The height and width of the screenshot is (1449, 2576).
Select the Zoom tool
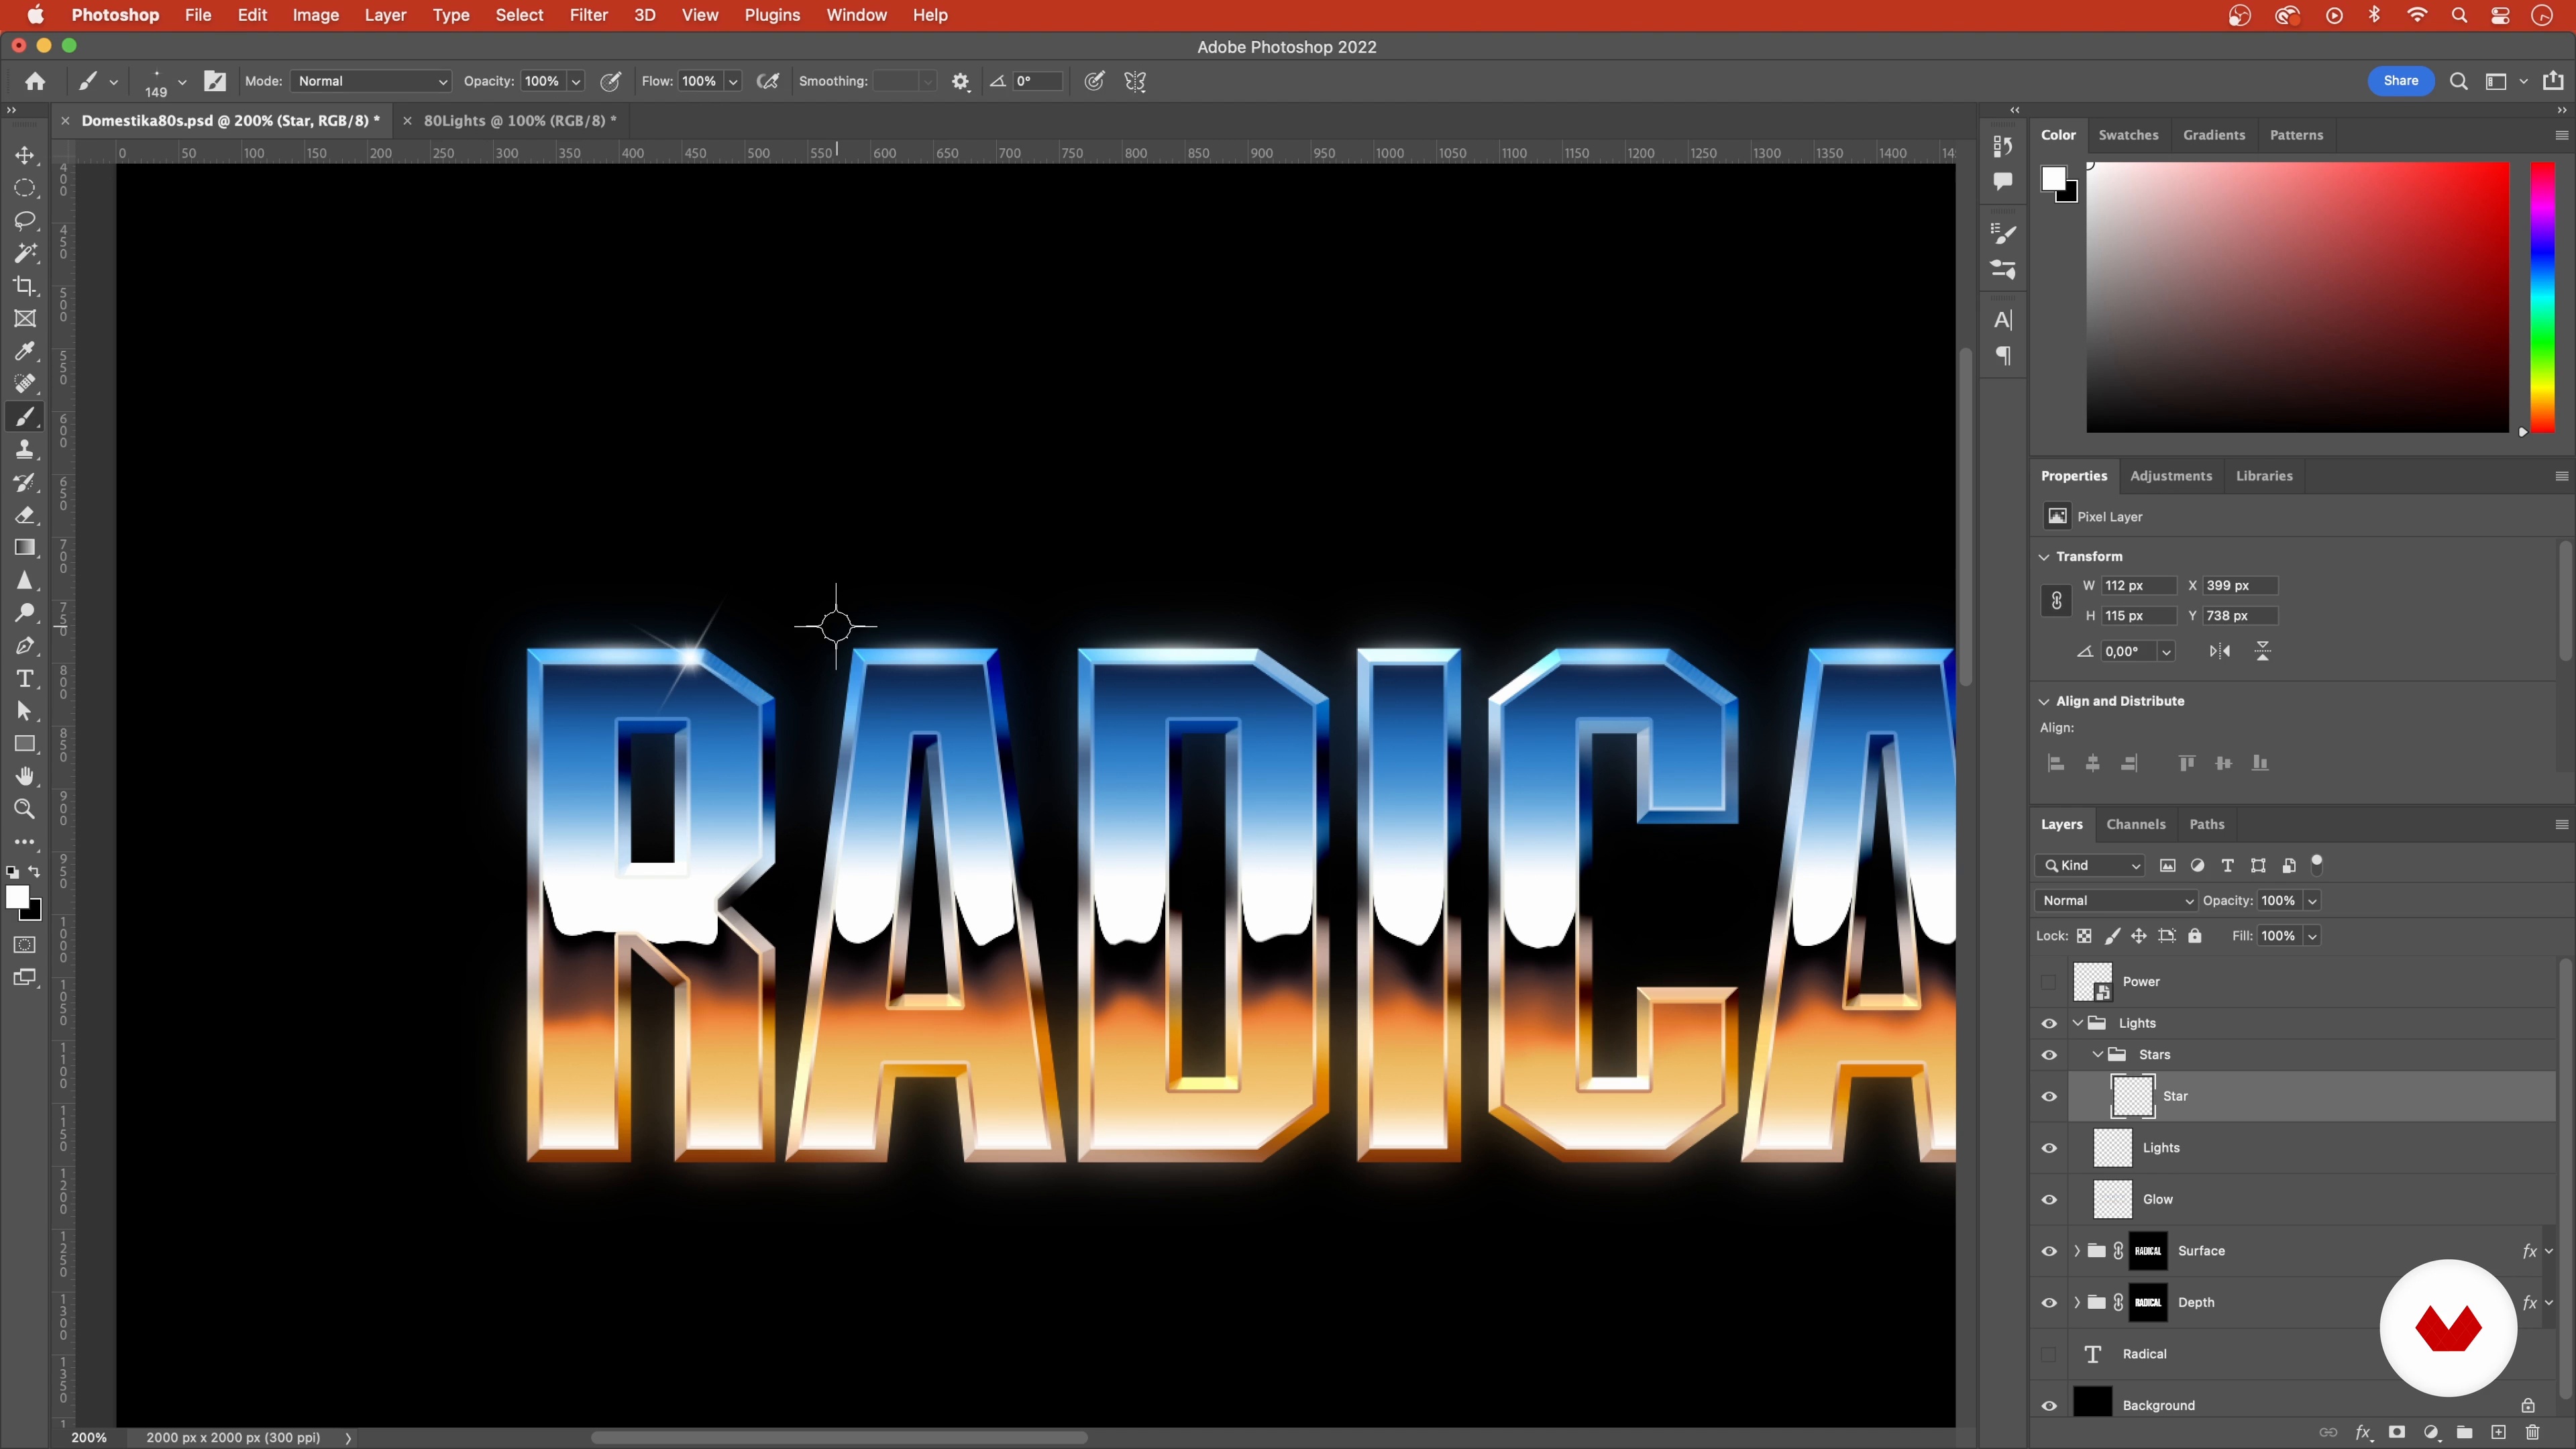(25, 809)
